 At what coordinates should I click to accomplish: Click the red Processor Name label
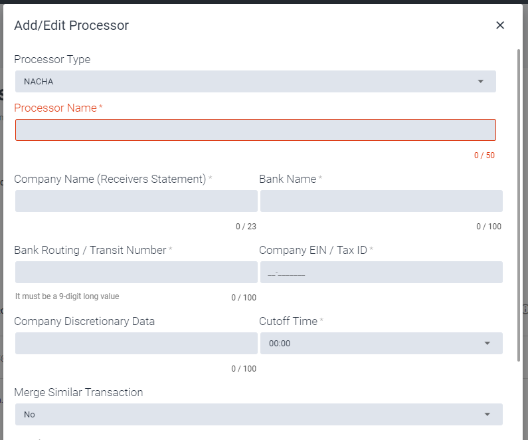[x=56, y=108]
